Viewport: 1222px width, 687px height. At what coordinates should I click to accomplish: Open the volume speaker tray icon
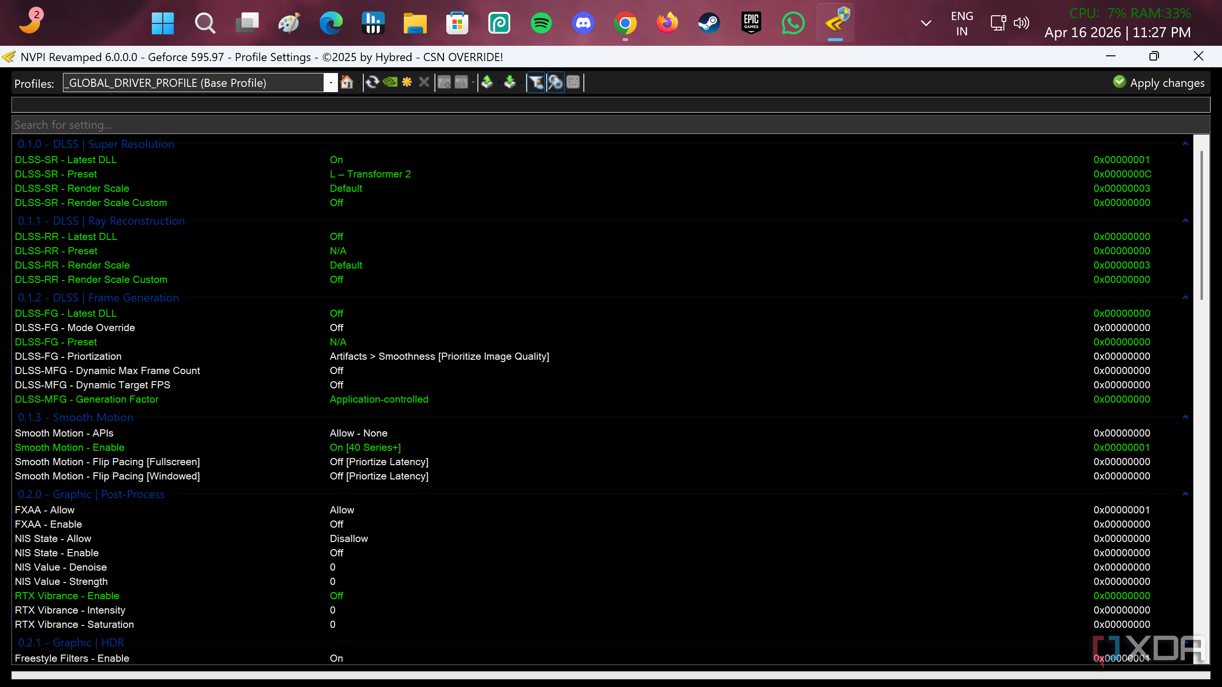click(1022, 23)
